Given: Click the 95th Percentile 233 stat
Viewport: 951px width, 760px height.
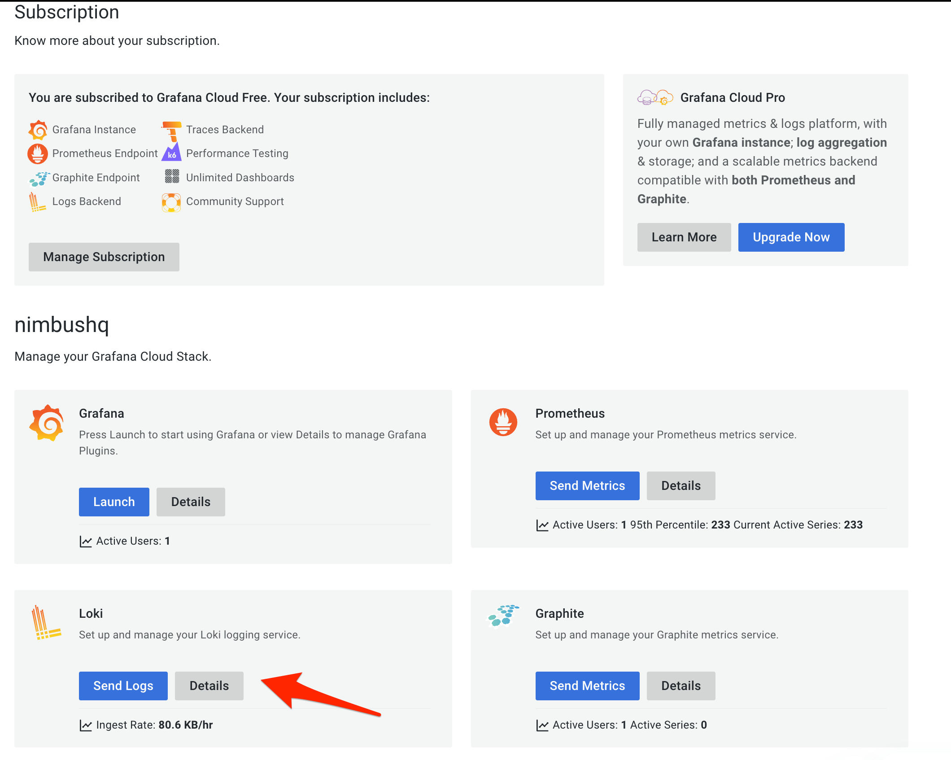Looking at the screenshot, I should 680,525.
